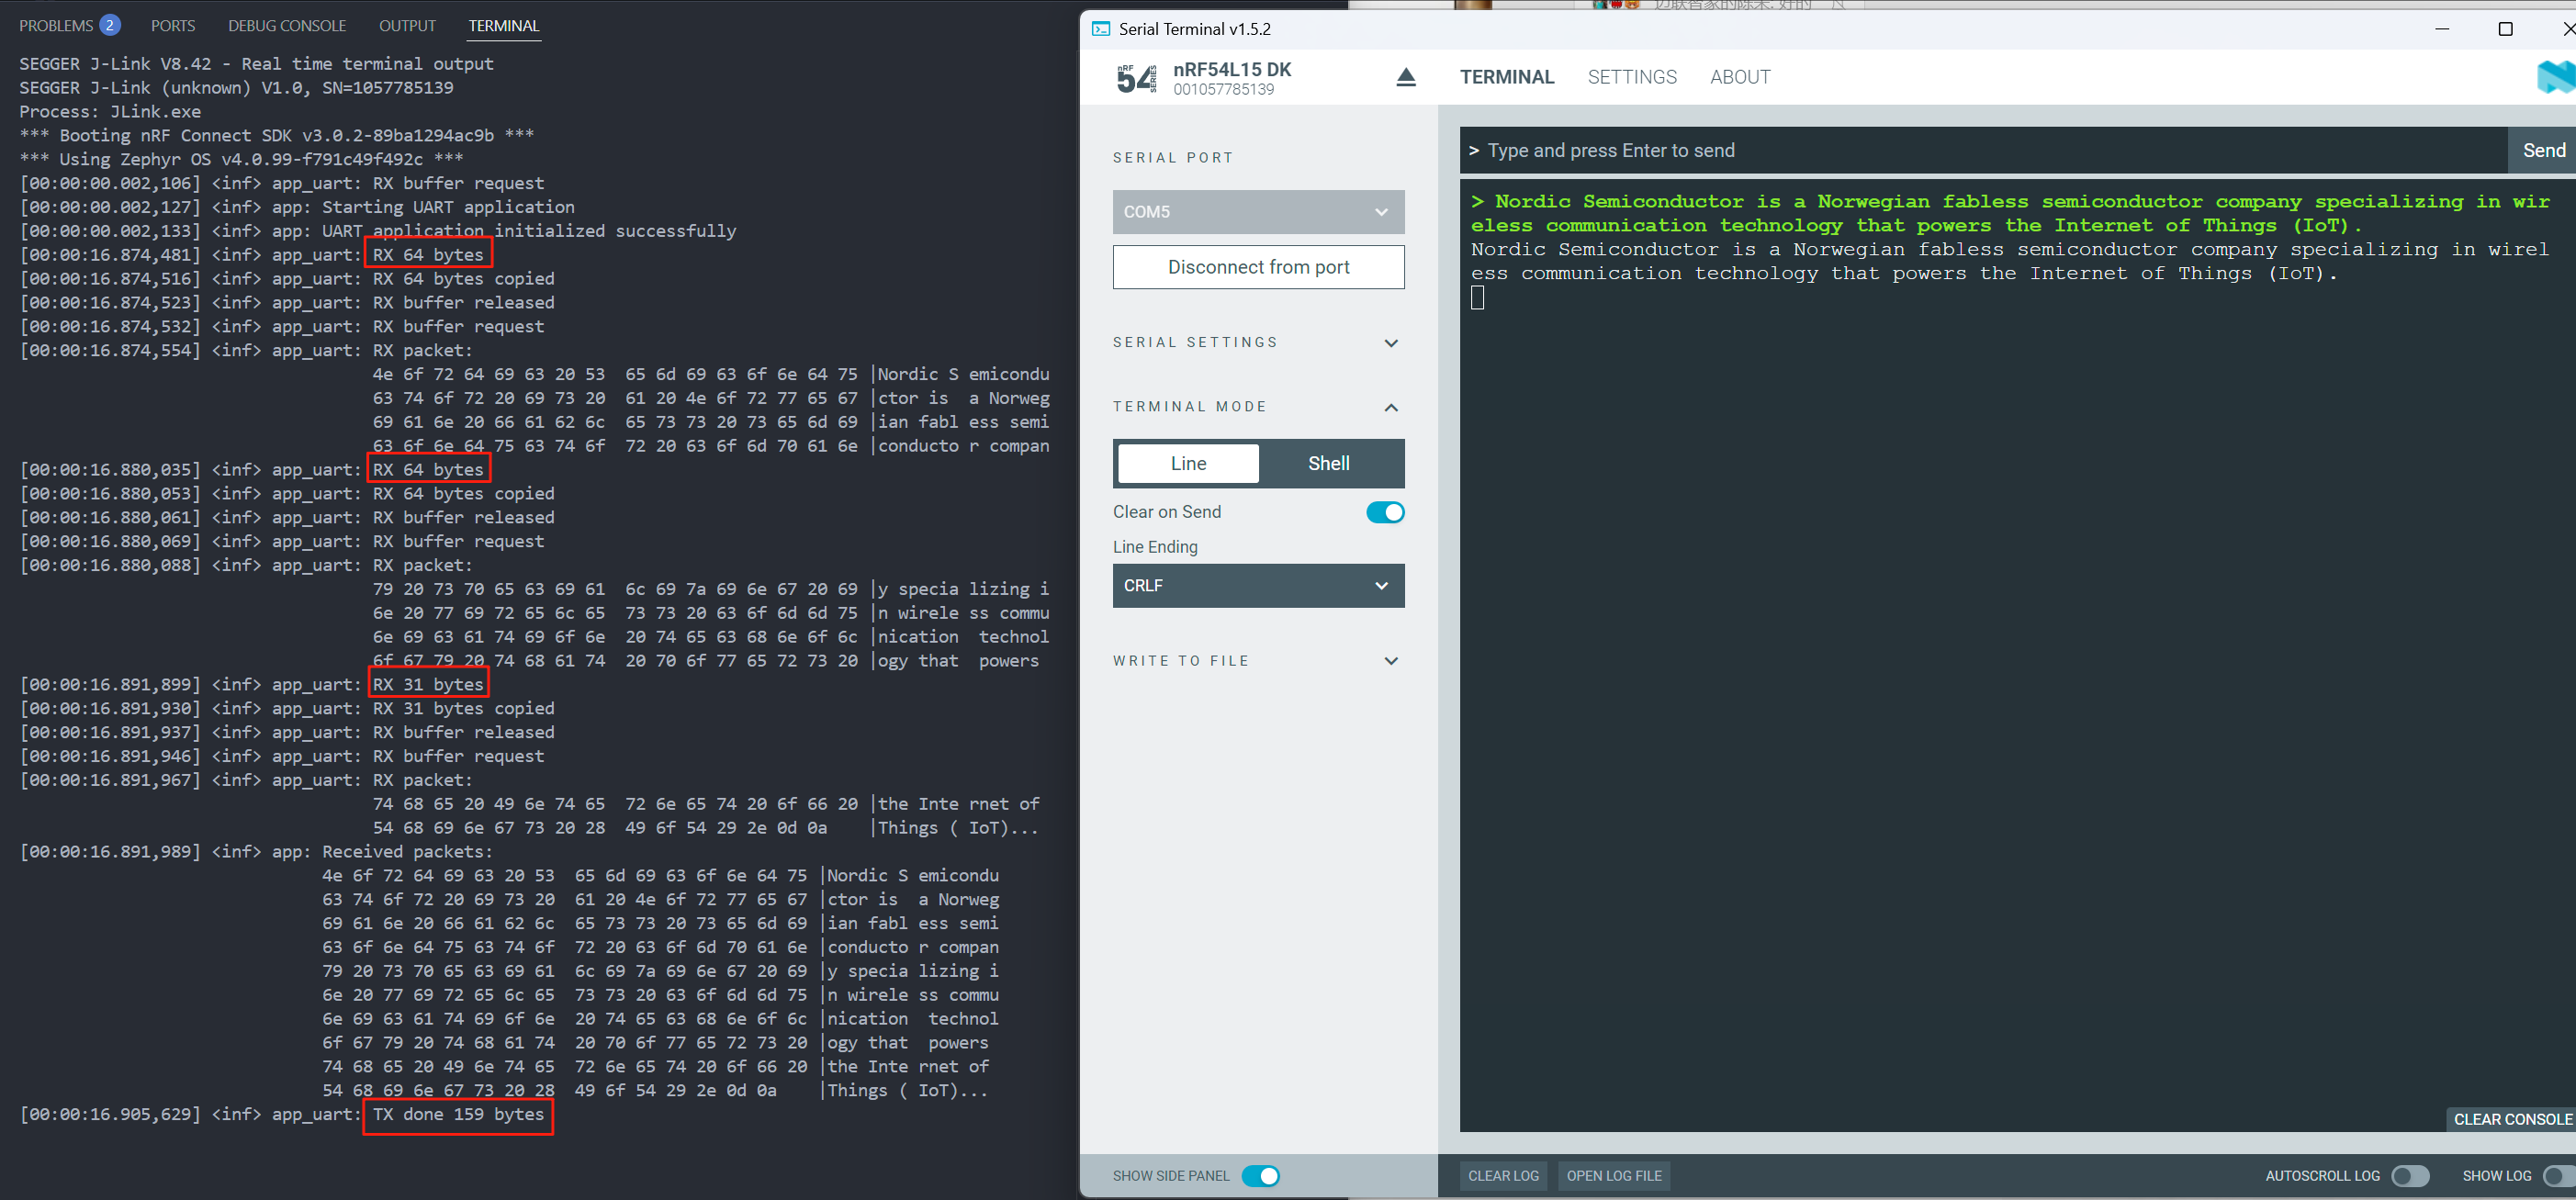Click 'UART application initialized successfully' log line

(x=378, y=231)
